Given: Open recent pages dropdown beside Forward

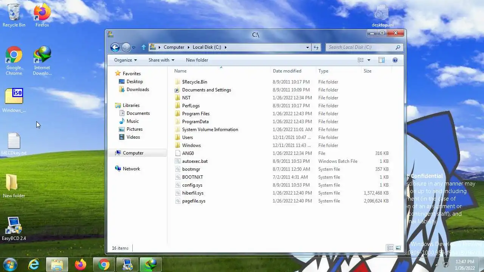Looking at the screenshot, I should (x=133, y=48).
